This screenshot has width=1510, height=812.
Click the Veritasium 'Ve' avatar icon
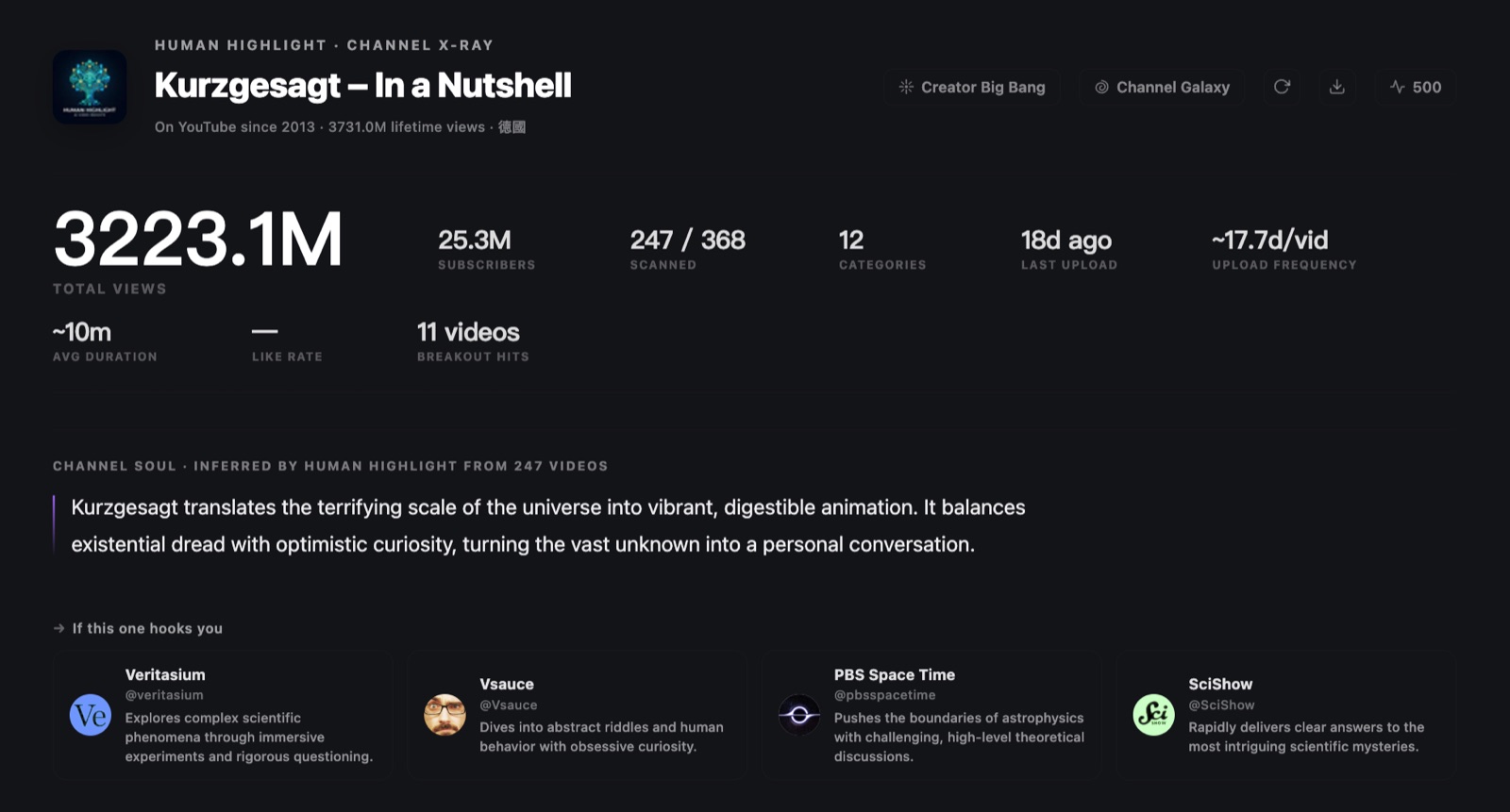click(x=91, y=716)
